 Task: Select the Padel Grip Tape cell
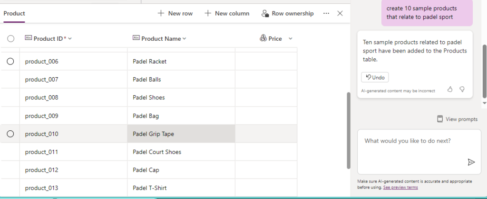click(181, 134)
